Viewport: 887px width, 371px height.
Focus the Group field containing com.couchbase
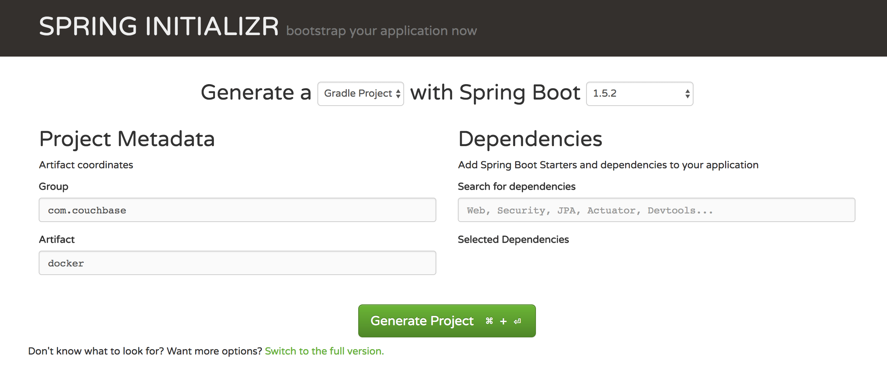(237, 210)
